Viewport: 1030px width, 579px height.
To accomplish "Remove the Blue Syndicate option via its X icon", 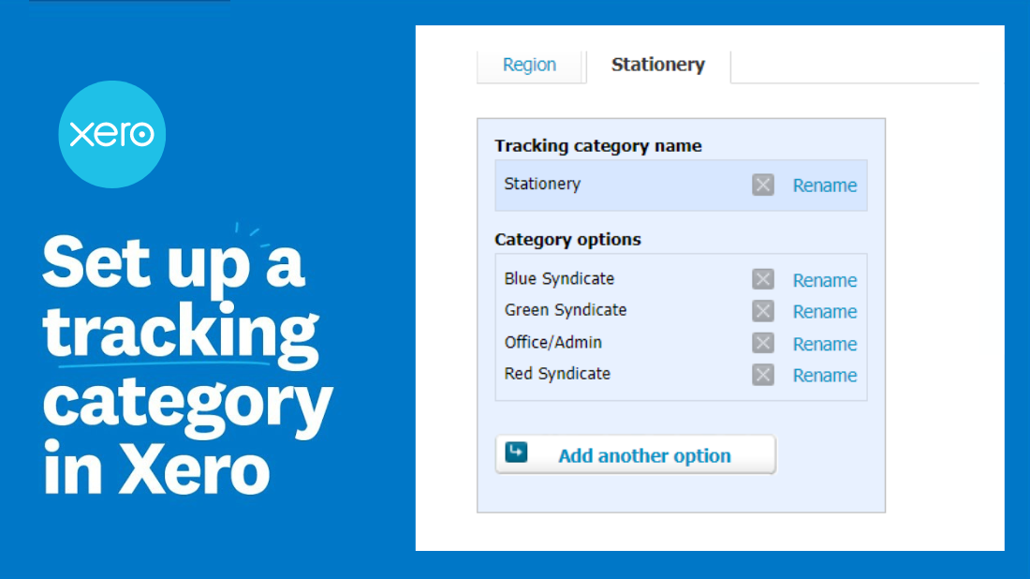I will 762,278.
